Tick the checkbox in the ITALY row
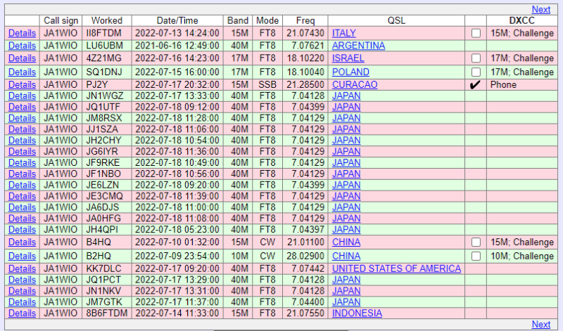The width and height of the screenshot is (563, 331). [476, 33]
